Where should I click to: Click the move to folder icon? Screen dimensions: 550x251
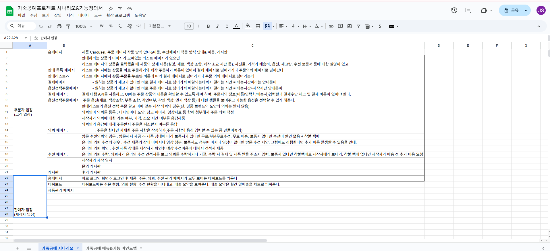(x=120, y=9)
